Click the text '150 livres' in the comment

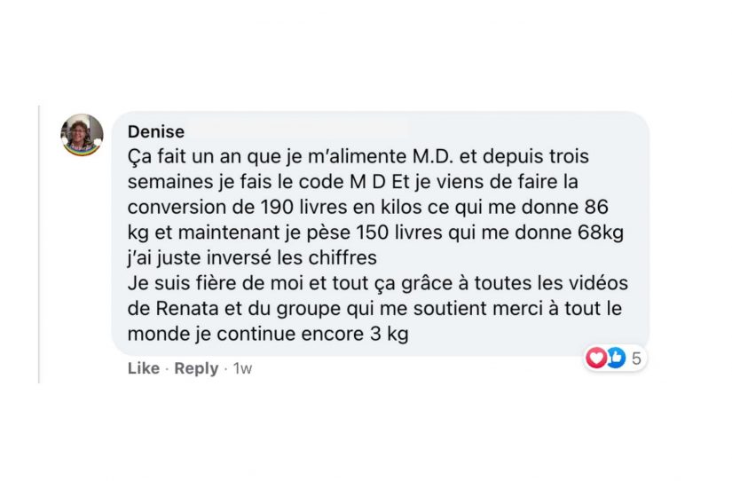tap(398, 233)
